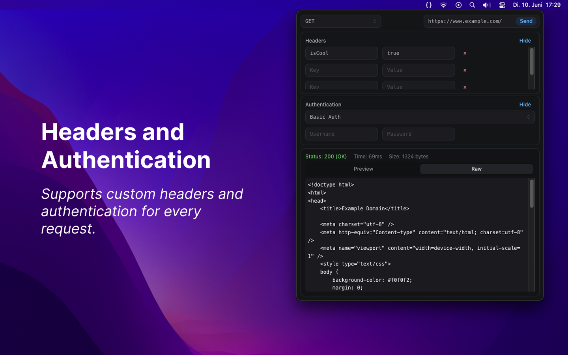This screenshot has height=355, width=568.
Task: Click the isCool header key field
Action: (x=342, y=53)
